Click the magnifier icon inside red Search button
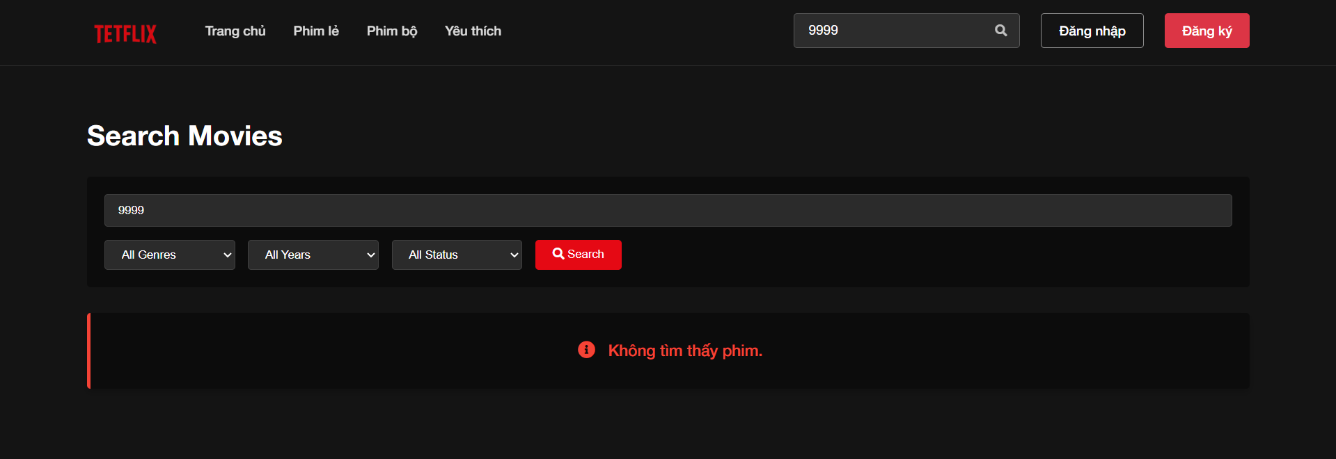Viewport: 1336px width, 459px height. coord(558,254)
